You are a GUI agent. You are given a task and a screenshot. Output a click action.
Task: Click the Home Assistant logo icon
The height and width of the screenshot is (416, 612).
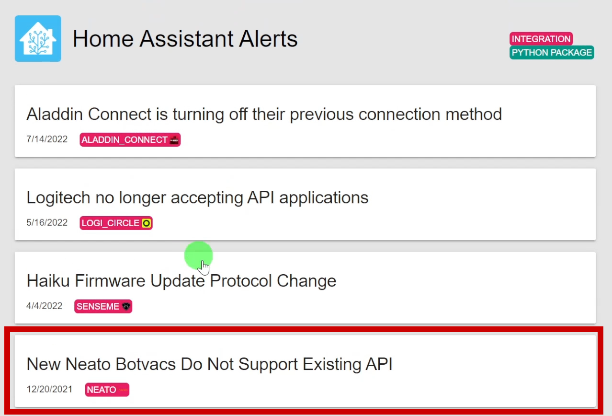click(x=38, y=38)
